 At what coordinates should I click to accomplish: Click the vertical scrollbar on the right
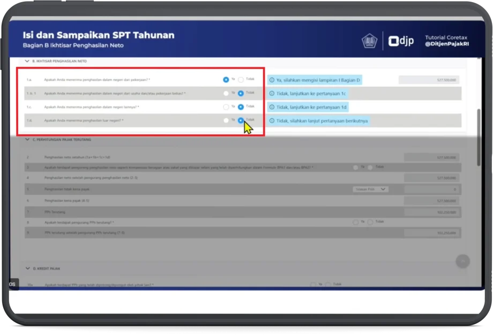pyautogui.click(x=479, y=123)
